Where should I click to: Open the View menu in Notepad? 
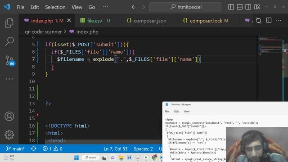(x=187, y=112)
